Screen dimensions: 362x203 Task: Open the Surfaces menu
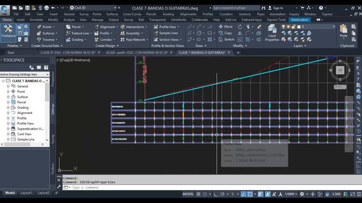point(112,14)
